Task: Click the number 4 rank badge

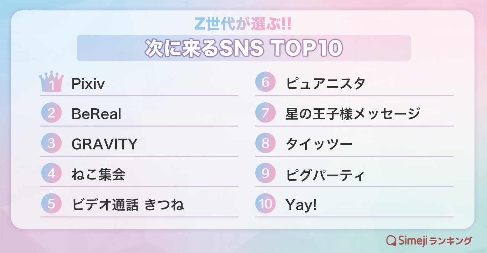Action: tap(51, 174)
